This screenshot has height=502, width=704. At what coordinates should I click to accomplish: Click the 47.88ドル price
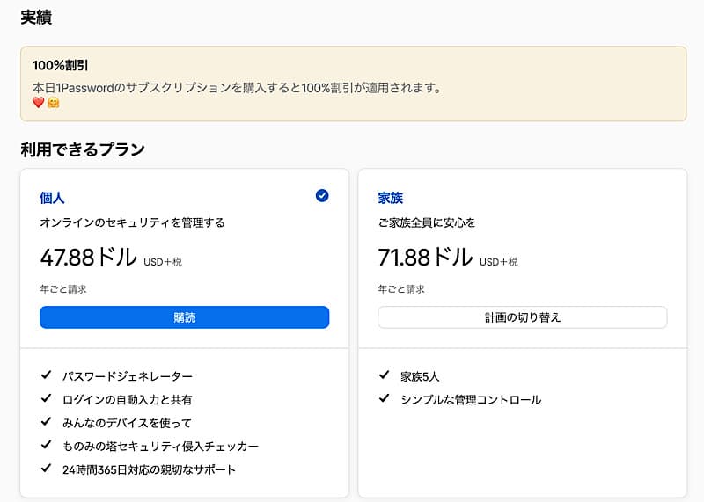[88, 258]
